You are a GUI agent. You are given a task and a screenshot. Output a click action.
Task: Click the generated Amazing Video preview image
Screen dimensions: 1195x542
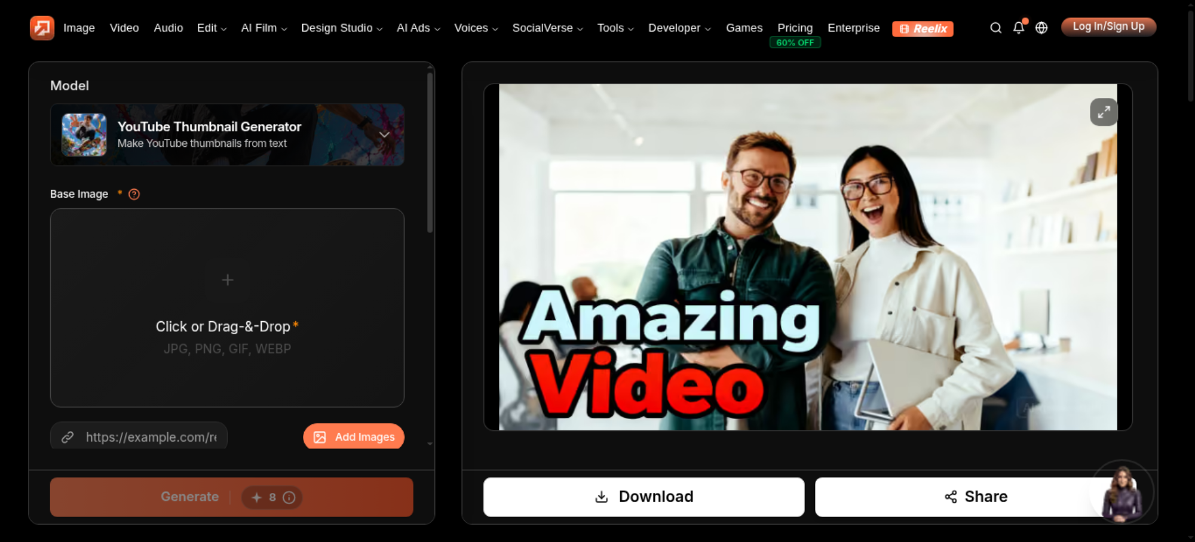click(x=808, y=257)
